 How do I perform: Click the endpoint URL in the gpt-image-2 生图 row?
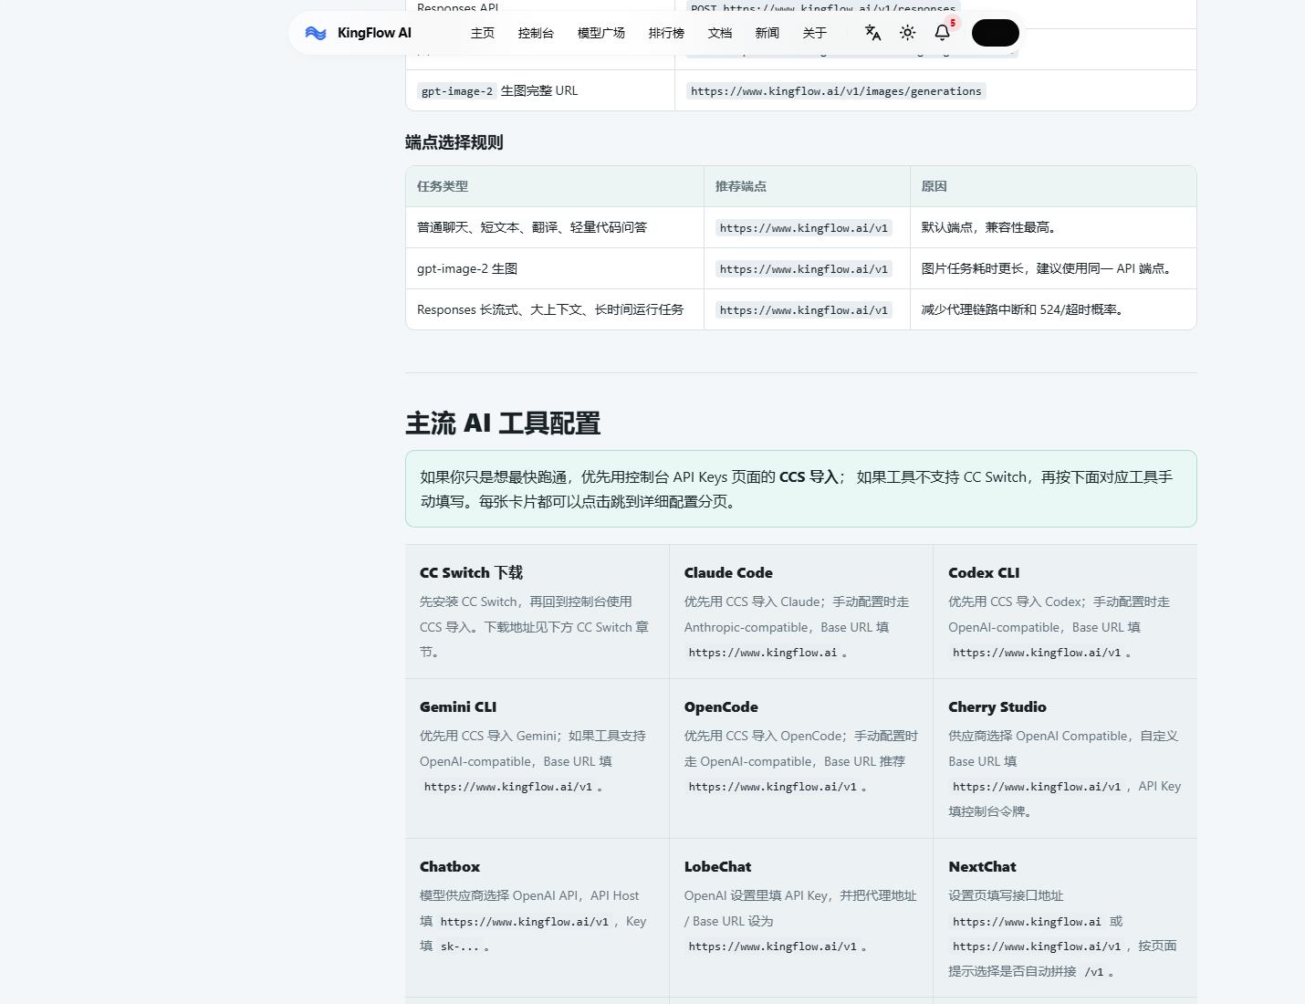[804, 269]
